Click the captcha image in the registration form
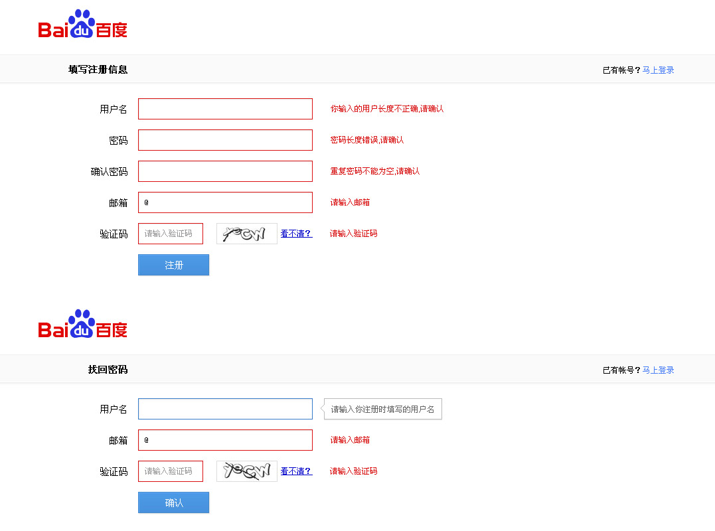This screenshot has height=531, width=715. 247,234
